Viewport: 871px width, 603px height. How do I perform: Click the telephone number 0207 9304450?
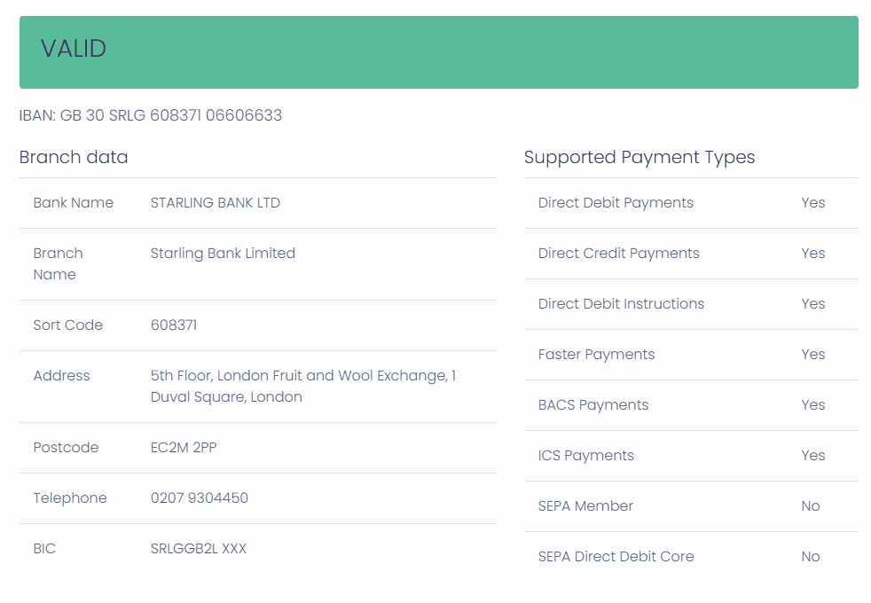click(200, 498)
